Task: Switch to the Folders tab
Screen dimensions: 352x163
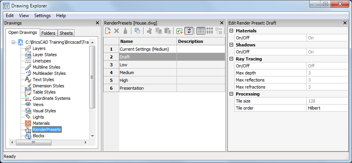Action: pyautogui.click(x=48, y=33)
